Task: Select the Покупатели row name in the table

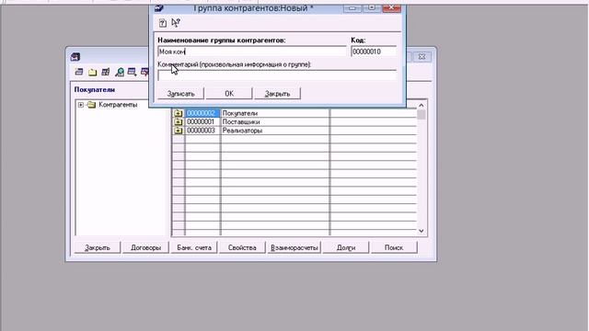Action: [x=240, y=113]
